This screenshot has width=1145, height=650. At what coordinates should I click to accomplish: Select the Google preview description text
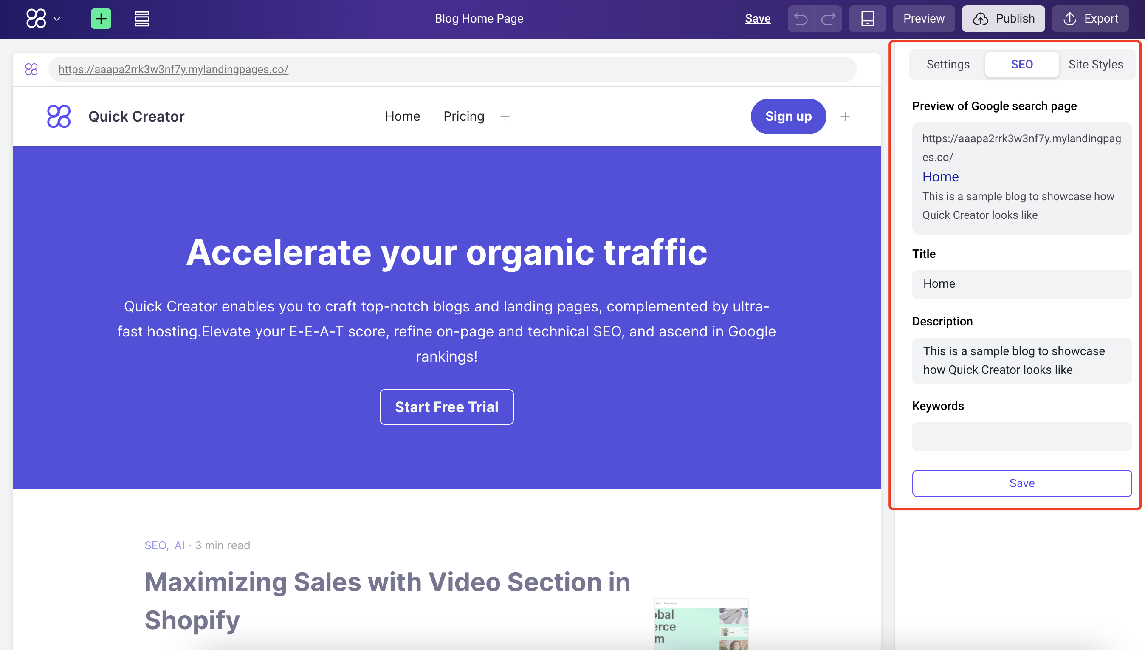pyautogui.click(x=1018, y=206)
